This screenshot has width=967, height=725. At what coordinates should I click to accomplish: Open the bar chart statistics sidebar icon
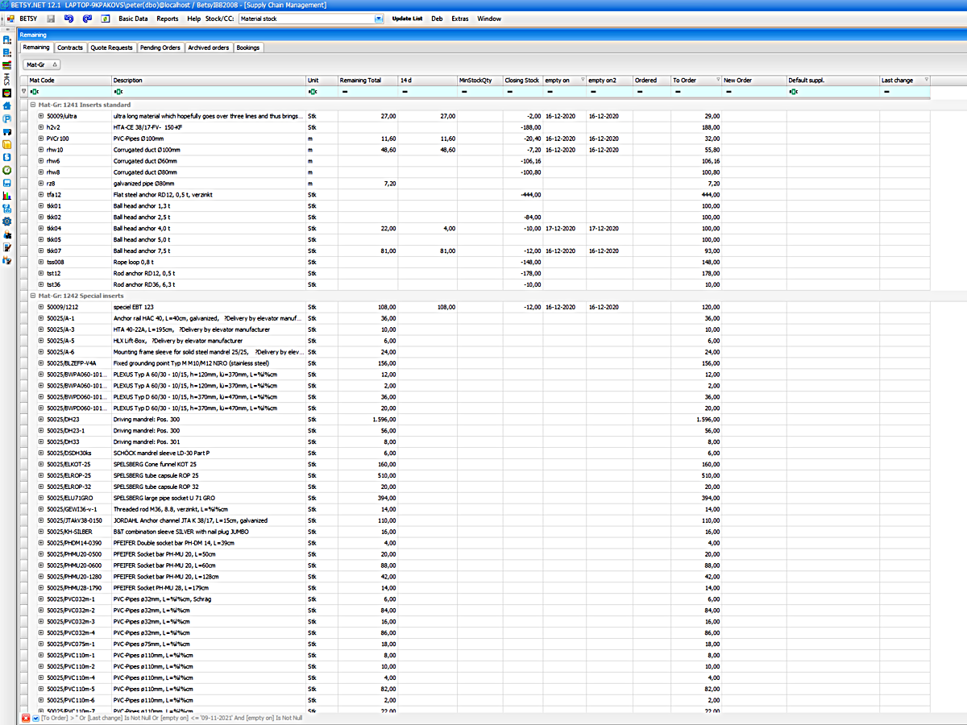click(x=7, y=196)
